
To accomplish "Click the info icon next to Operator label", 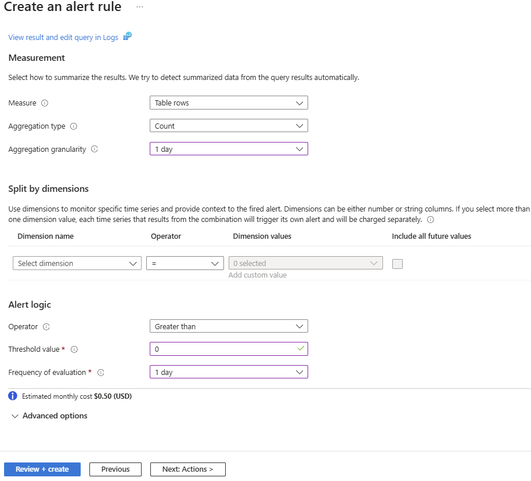I will [46, 327].
